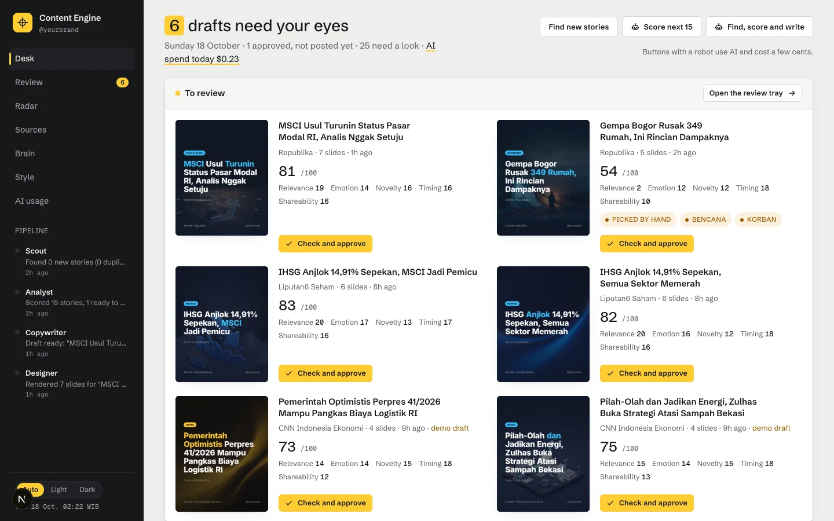
Task: Click arrow icon in Open the review tray
Action: (792, 93)
